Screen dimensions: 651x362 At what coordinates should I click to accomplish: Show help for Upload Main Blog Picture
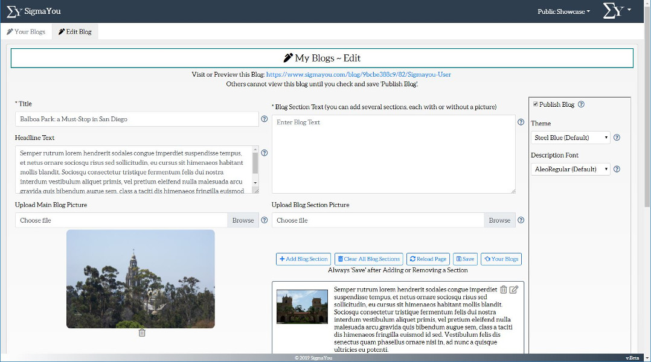pos(265,220)
